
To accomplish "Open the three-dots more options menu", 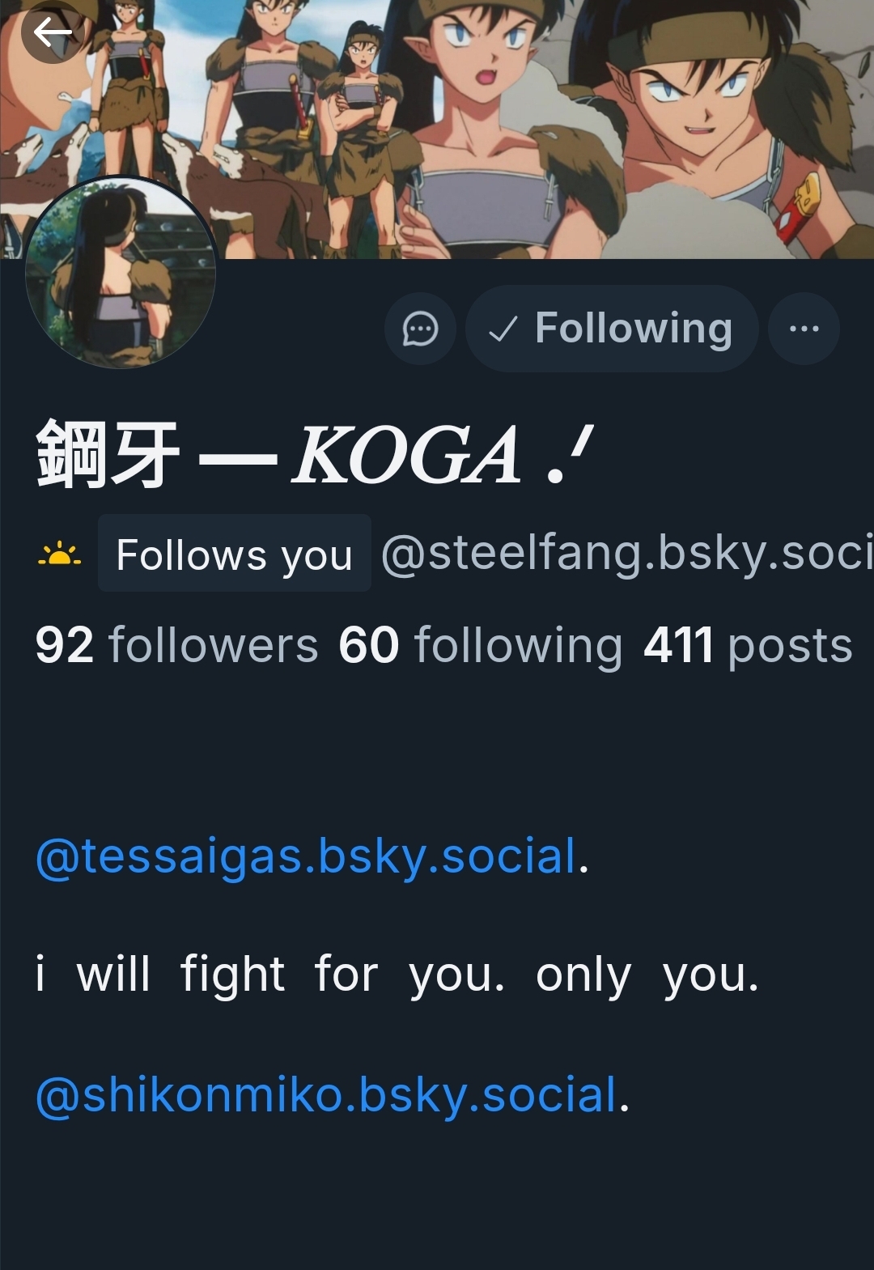I will pyautogui.click(x=804, y=329).
